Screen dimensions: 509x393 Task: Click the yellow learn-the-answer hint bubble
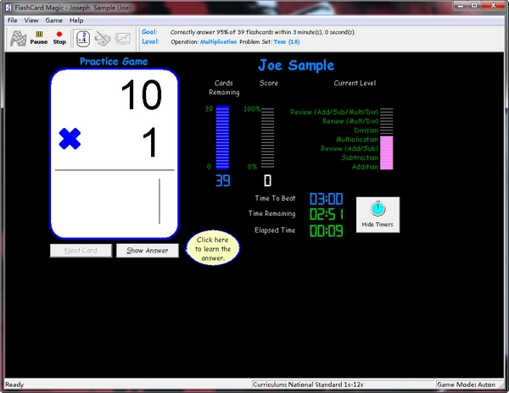click(x=212, y=248)
